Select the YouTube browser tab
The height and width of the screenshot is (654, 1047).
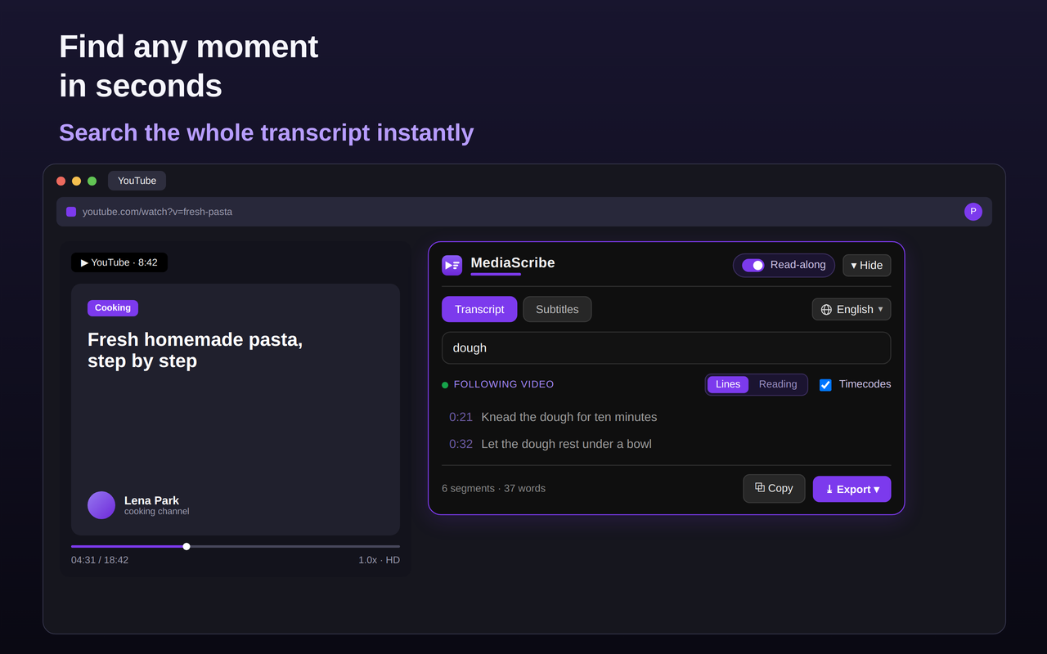[137, 181]
